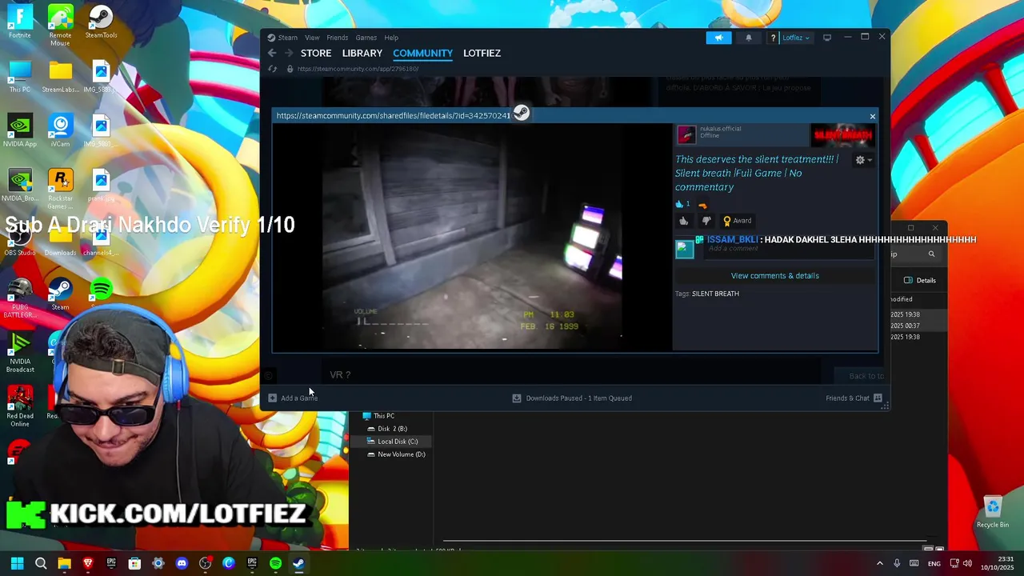The image size is (1024, 576).
Task: Open Microsoft Store from taskbar
Action: pos(134,563)
